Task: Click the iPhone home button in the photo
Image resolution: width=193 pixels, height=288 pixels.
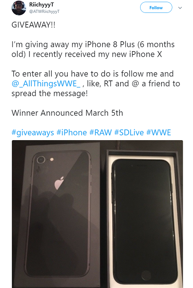Action: click(x=146, y=276)
